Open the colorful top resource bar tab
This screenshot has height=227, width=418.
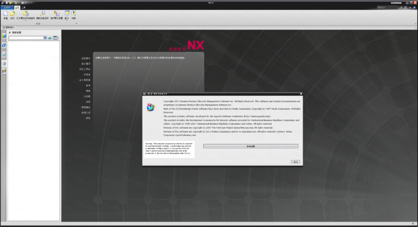[4, 36]
